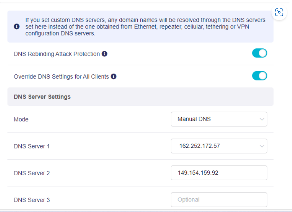
Task: Click info icon beside DNS Rebinding Attack Protection
Action: (105, 54)
